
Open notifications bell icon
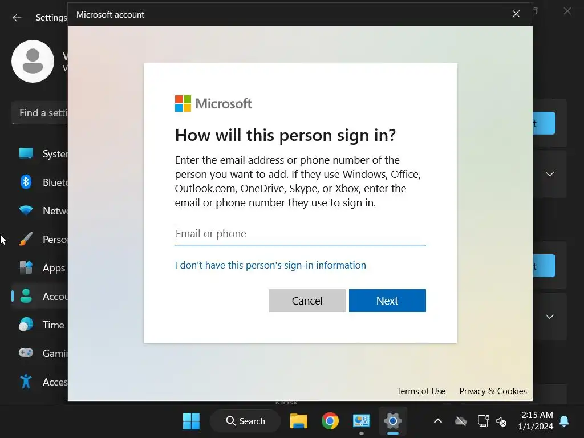[564, 421]
